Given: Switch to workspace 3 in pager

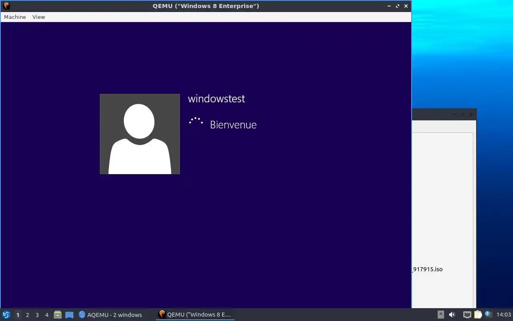Looking at the screenshot, I should point(37,315).
